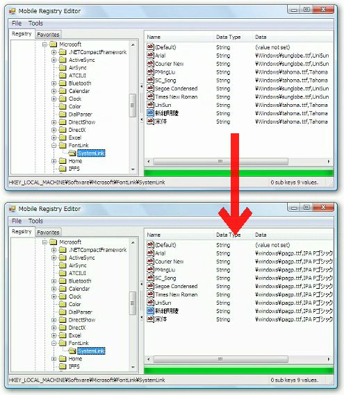Viewport: 344px width, 395px height.
Task: Click the UniSun string icon in bottom window
Action: [150, 302]
